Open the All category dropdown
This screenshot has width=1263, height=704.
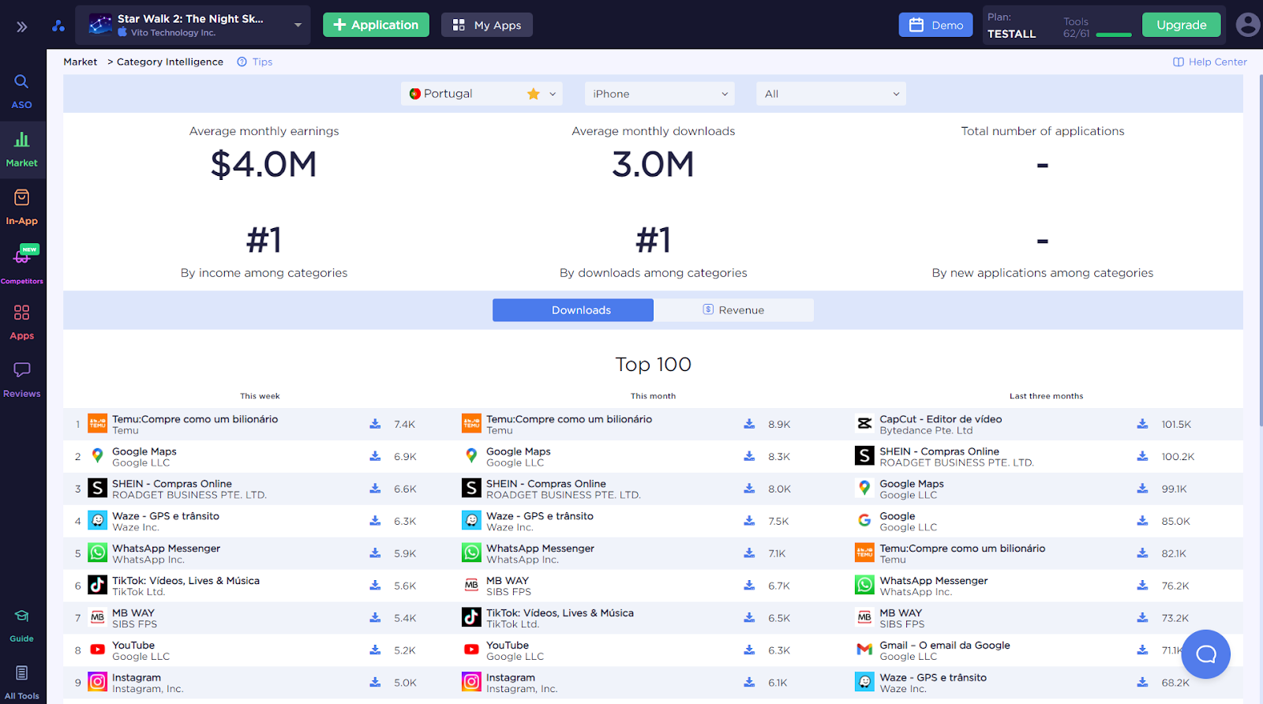(x=830, y=94)
